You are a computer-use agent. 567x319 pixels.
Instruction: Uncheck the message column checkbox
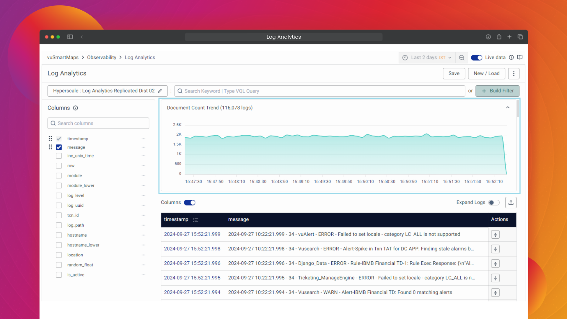(59, 147)
